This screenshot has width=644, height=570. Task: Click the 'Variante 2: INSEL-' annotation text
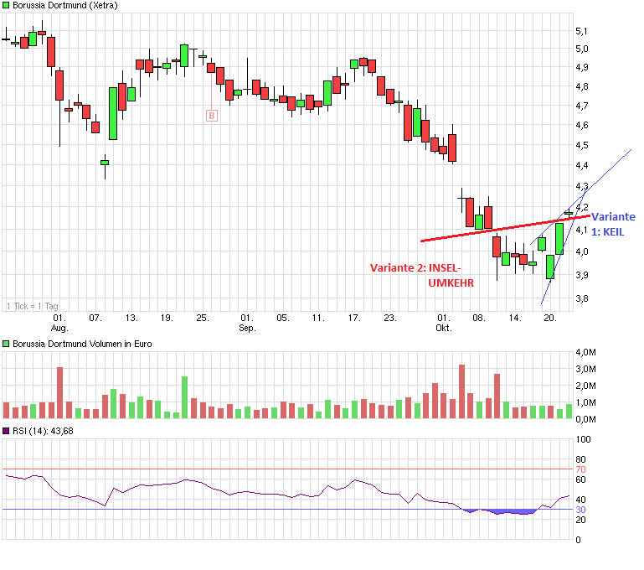[x=415, y=267]
